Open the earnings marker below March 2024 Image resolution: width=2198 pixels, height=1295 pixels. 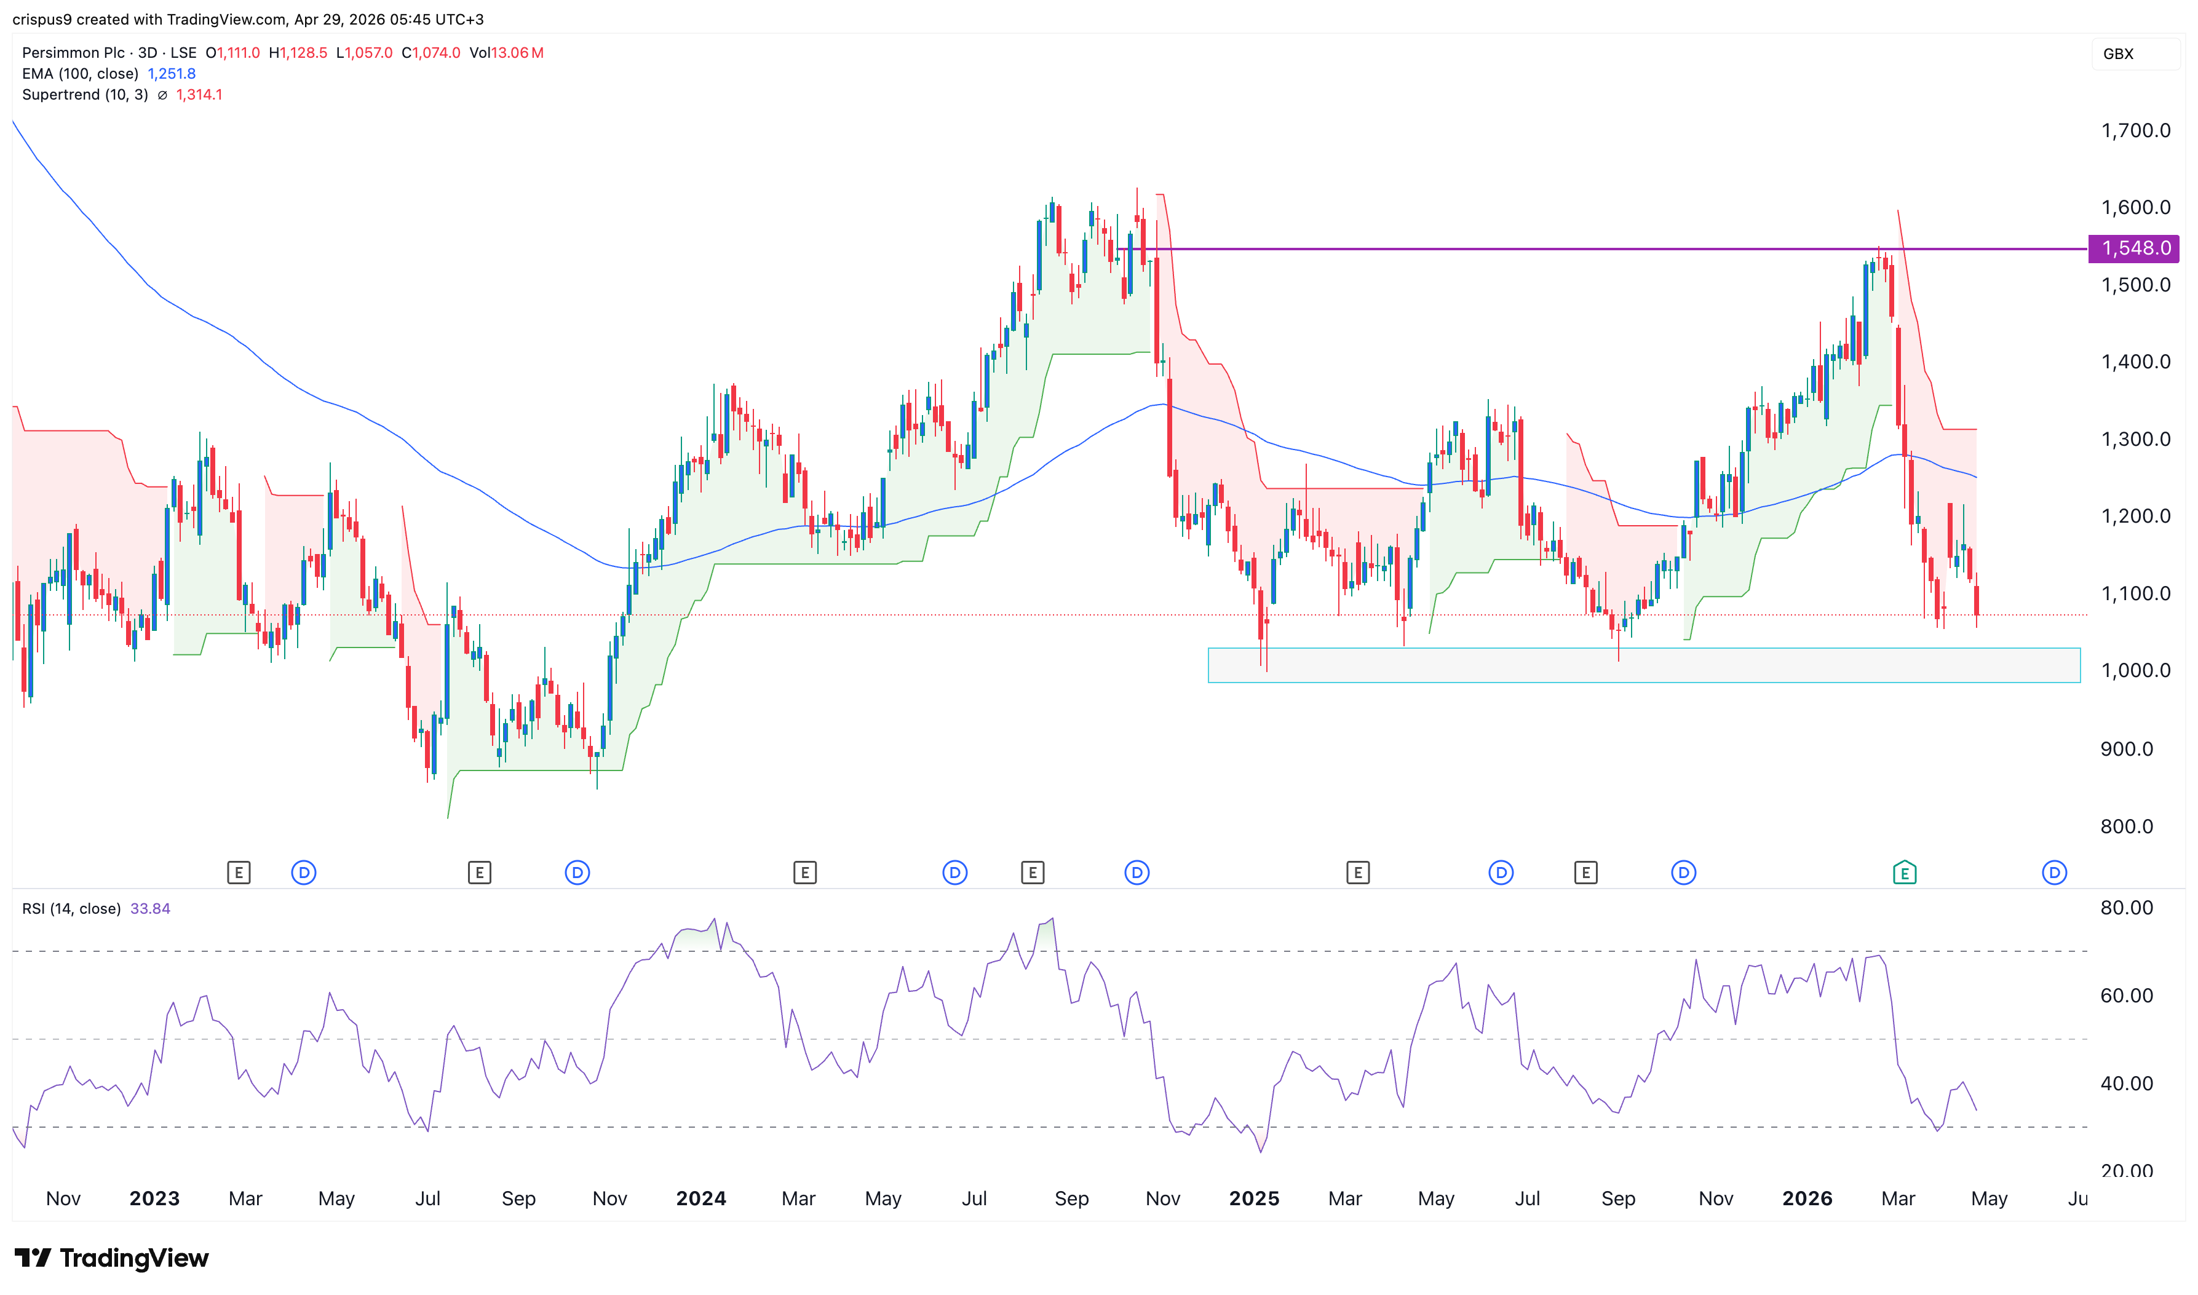tap(804, 872)
